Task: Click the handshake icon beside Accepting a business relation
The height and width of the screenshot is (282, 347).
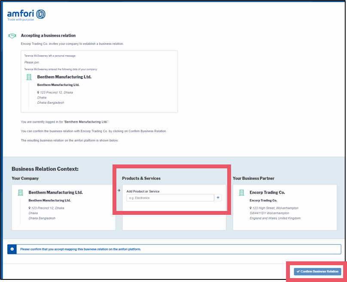Action: [12, 36]
